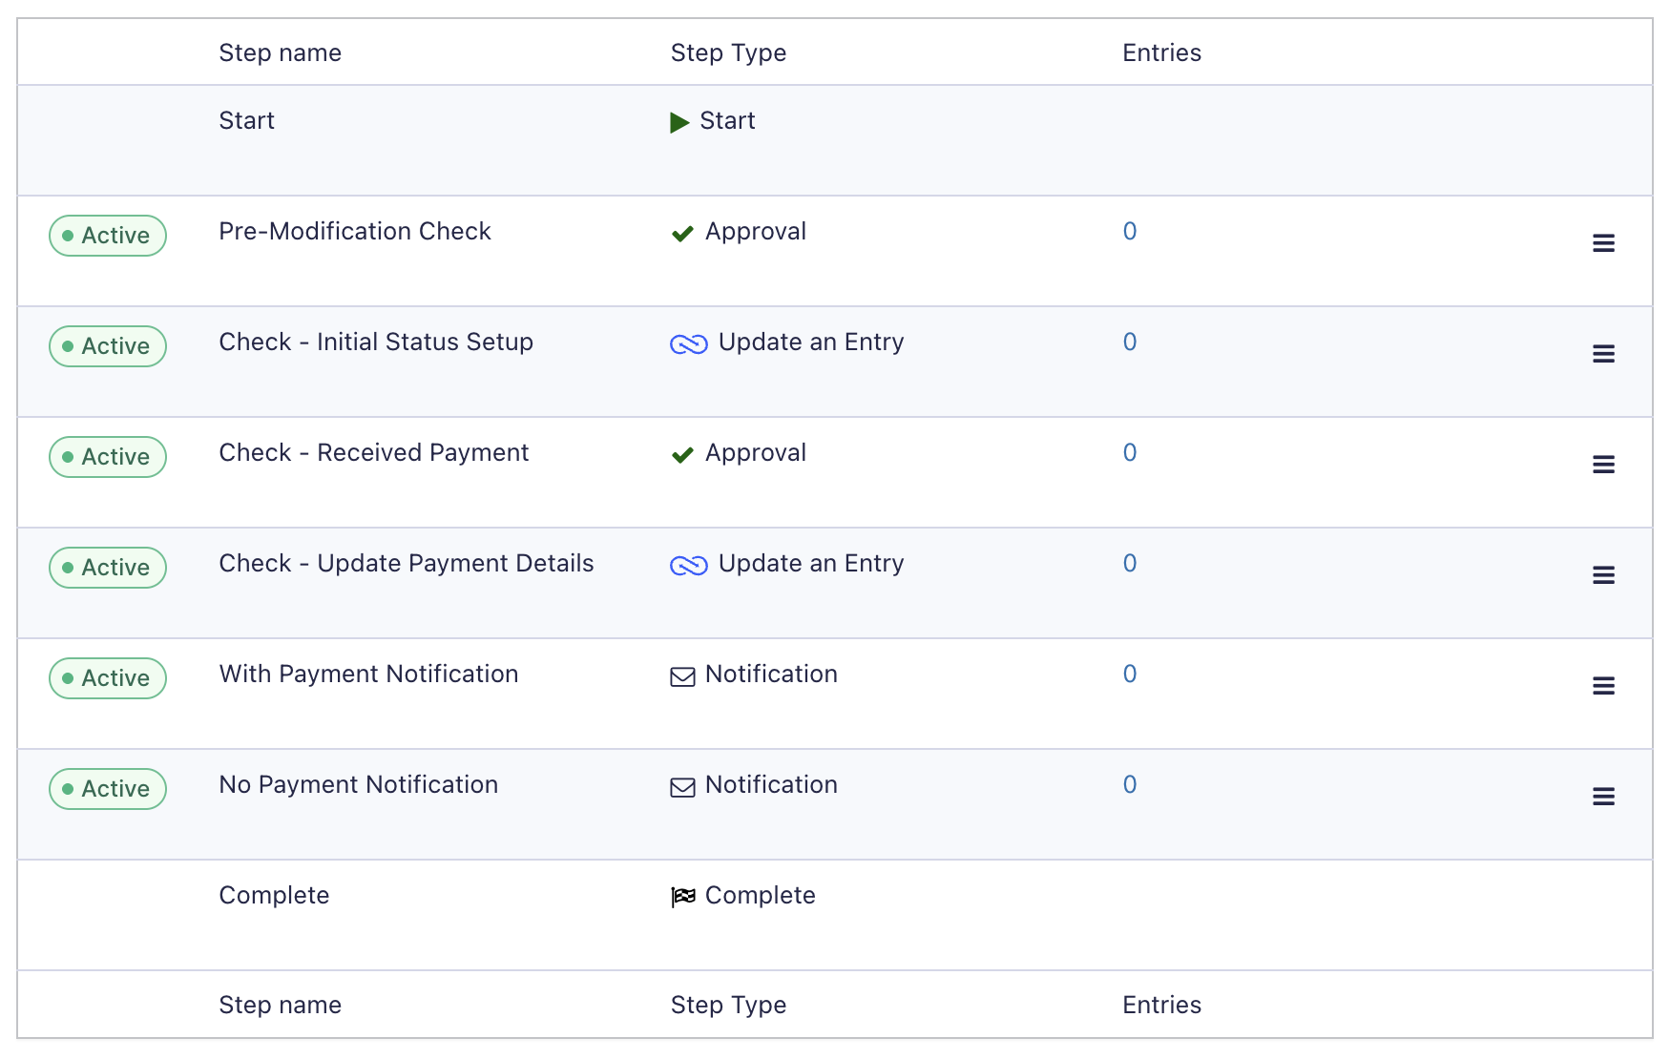The height and width of the screenshot is (1059, 1670).
Task: Click link icon for Update Payment Details step
Action: 688,566
